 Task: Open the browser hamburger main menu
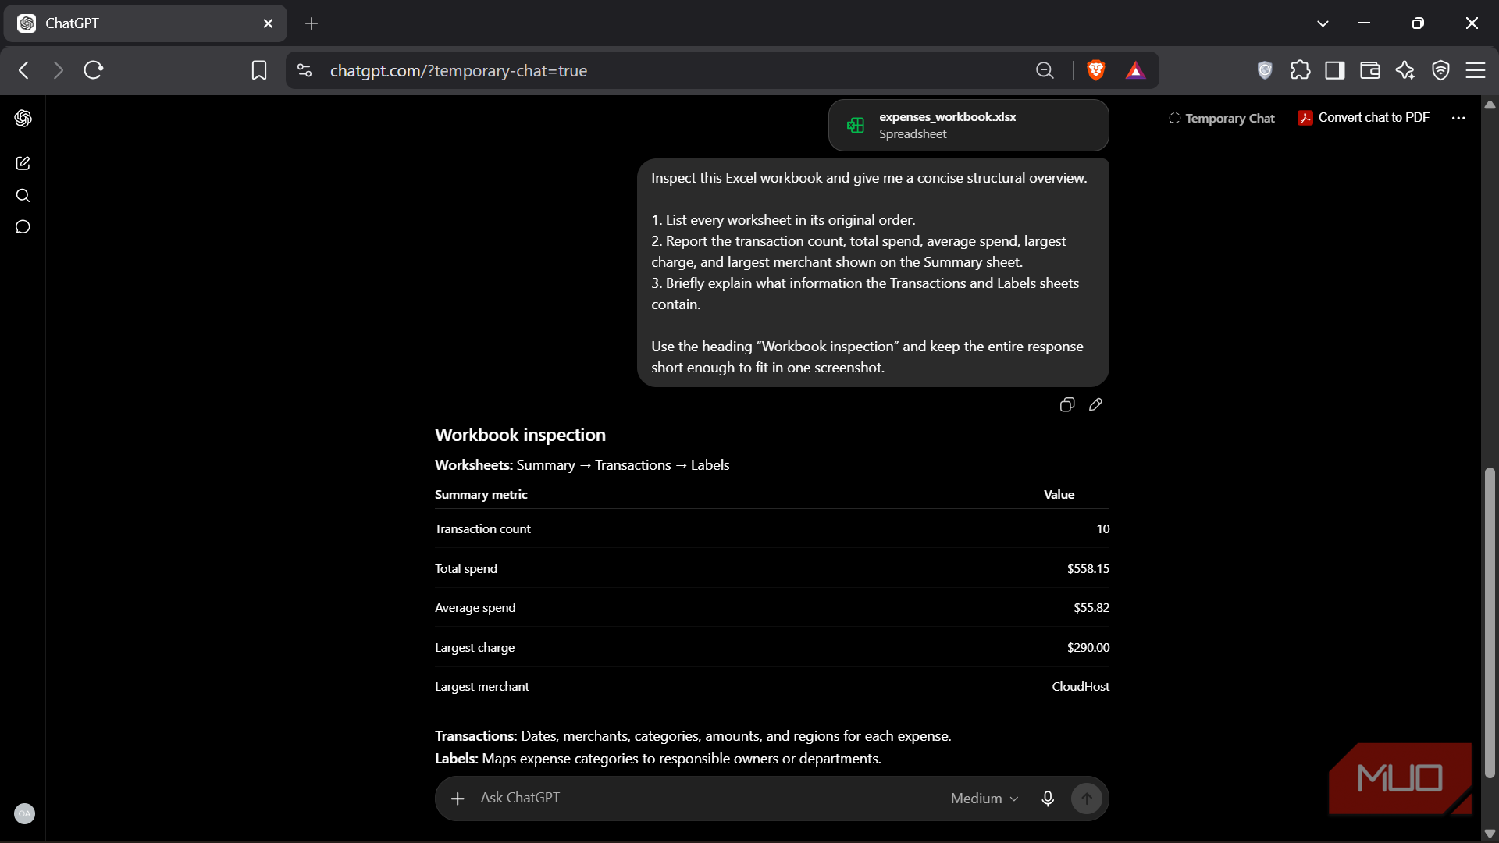pyautogui.click(x=1476, y=70)
